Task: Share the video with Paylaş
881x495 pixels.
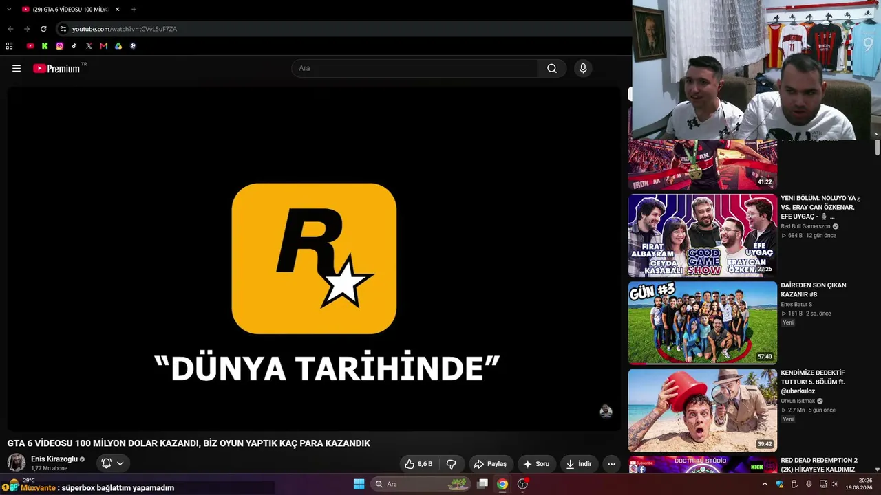Action: [490, 464]
